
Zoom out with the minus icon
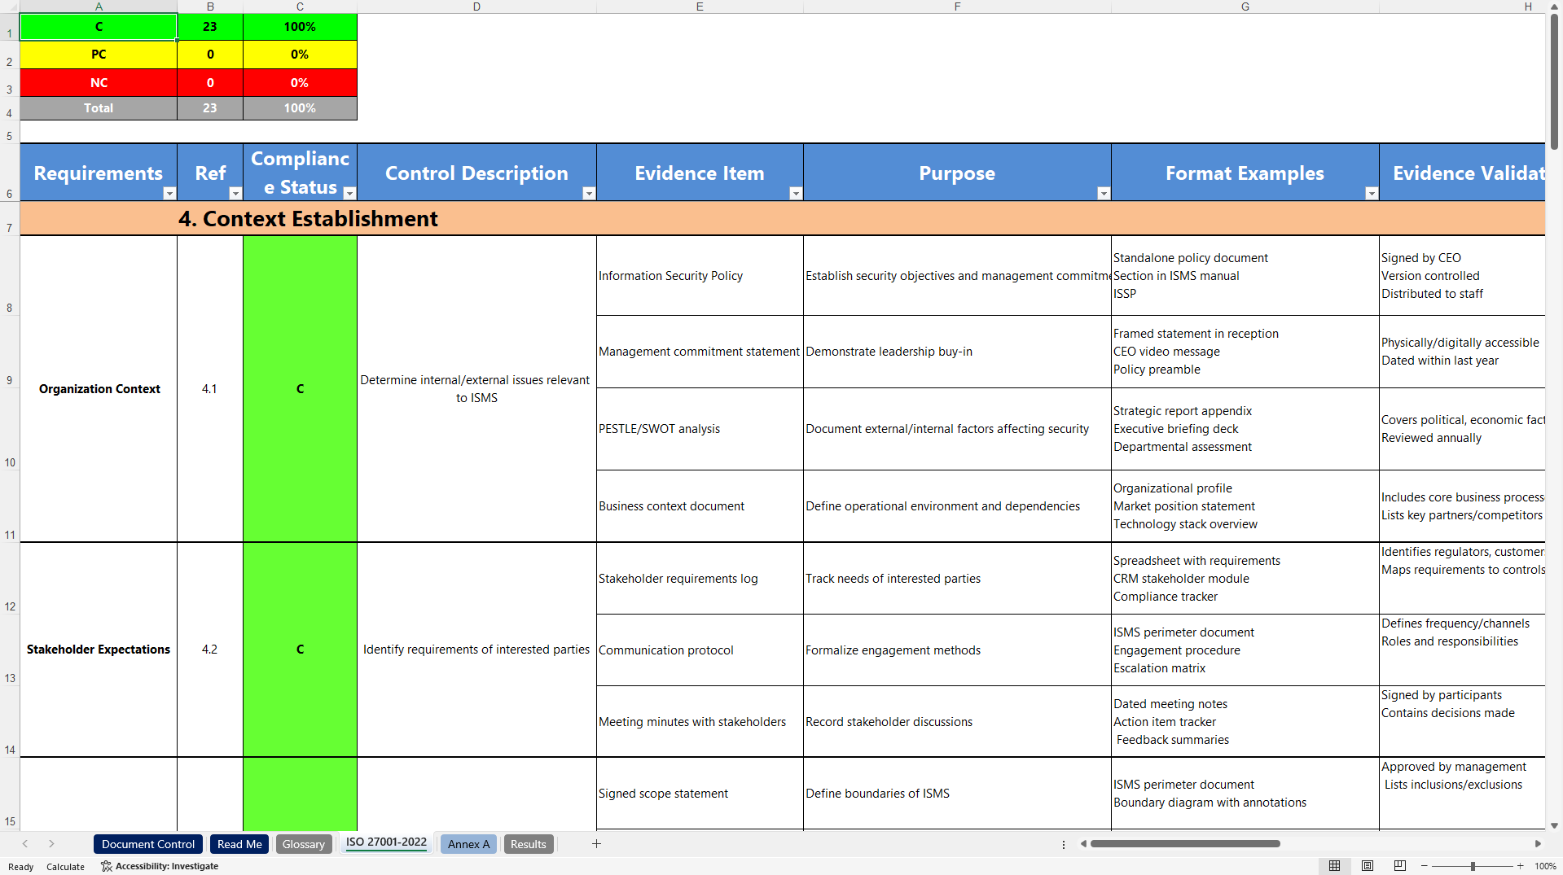click(x=1425, y=866)
